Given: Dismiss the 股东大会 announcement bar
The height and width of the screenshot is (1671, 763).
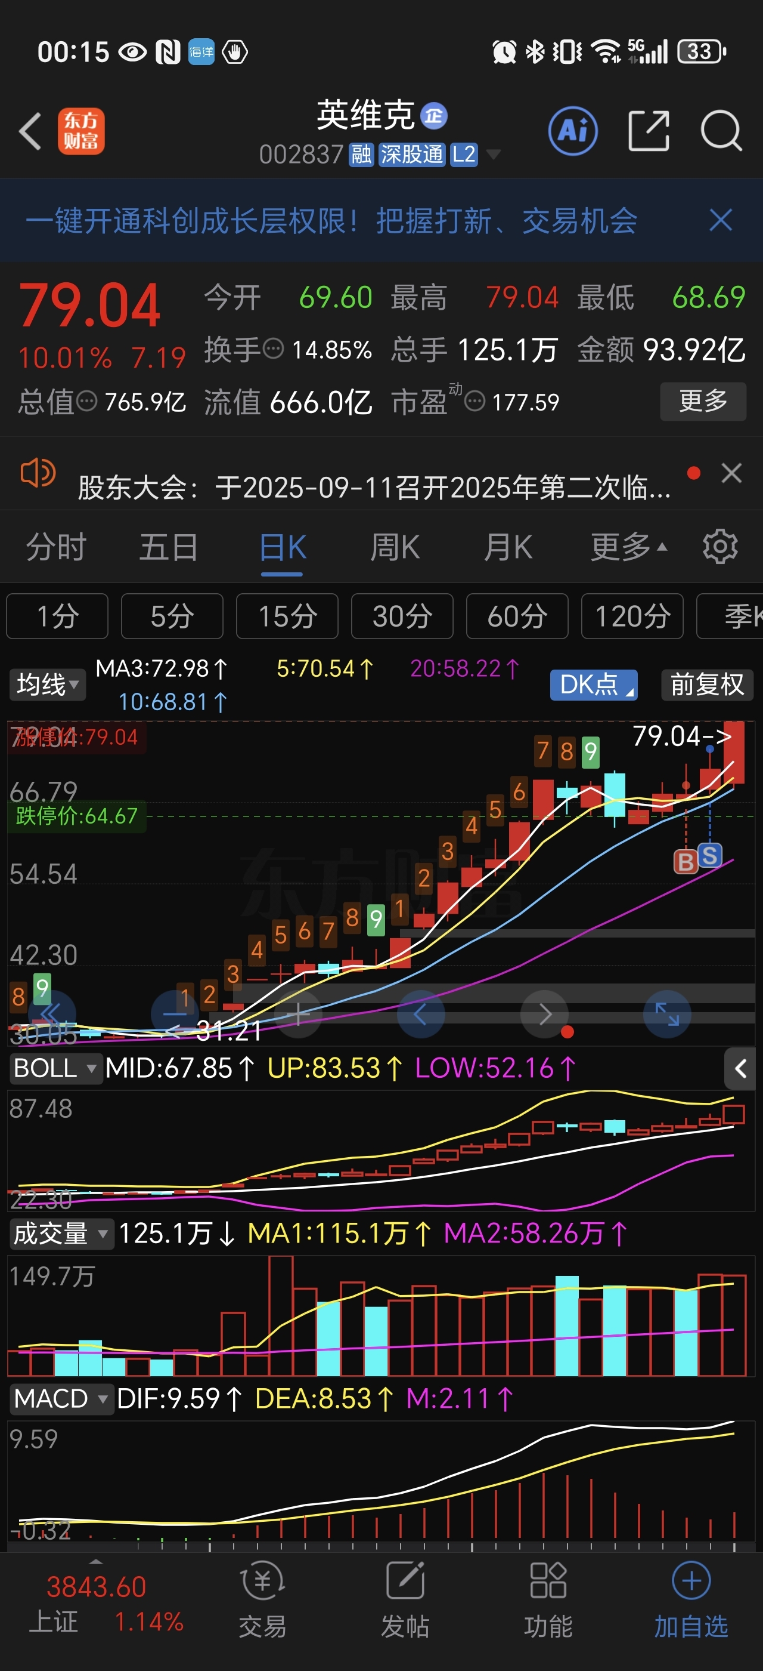Looking at the screenshot, I should [732, 473].
